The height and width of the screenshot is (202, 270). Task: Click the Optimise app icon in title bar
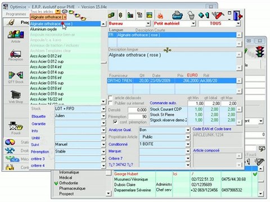(6, 7)
